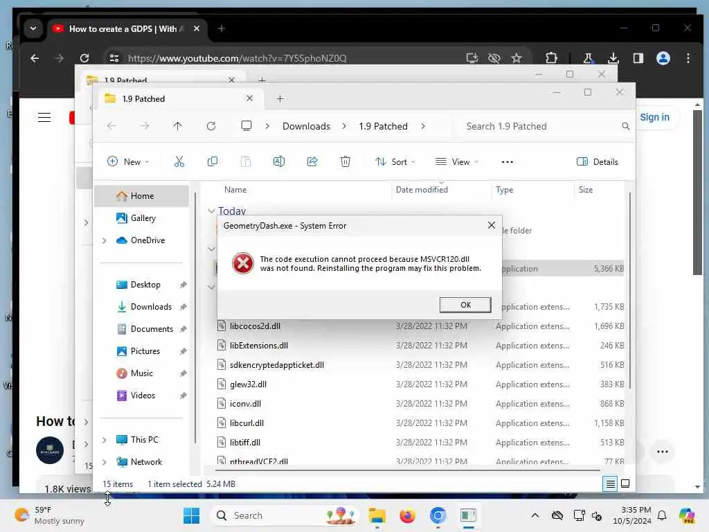Viewport: 709px width, 532px height.
Task: Click the This PC monitor icon in address bar
Action: click(x=246, y=126)
